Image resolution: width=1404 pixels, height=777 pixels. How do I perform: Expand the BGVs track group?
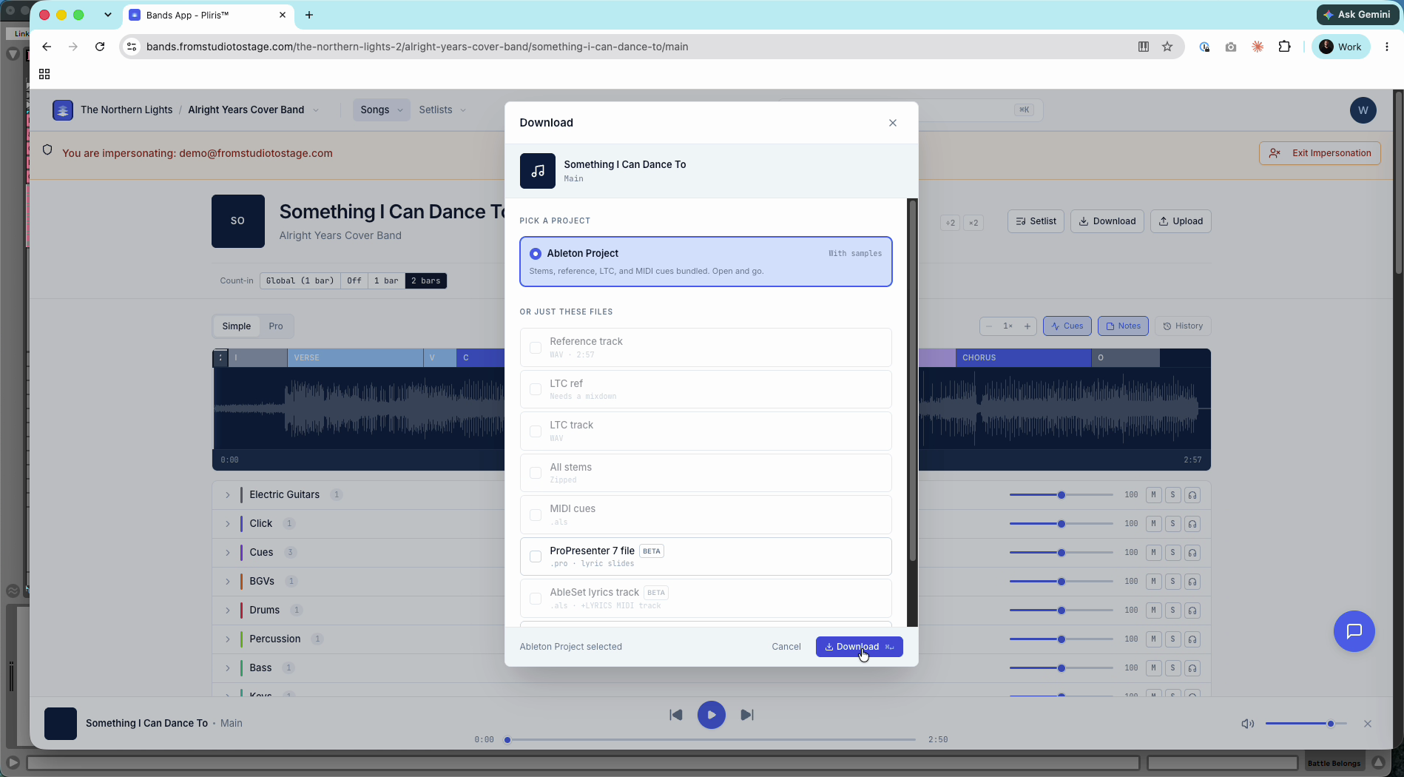point(228,582)
